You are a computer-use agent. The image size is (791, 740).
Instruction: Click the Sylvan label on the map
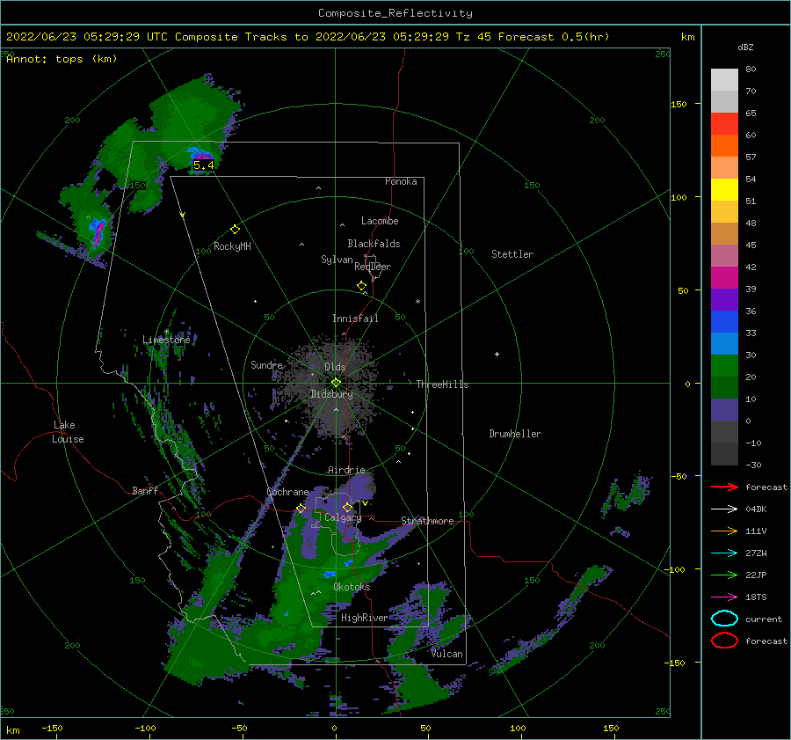[x=337, y=260]
